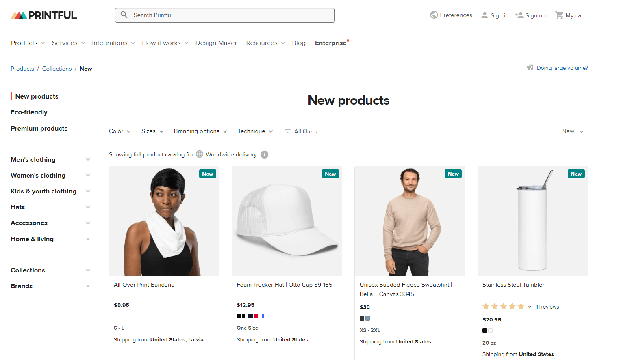Open the Color filter dropdown
Image resolution: width=619 pixels, height=360 pixels.
coord(119,131)
